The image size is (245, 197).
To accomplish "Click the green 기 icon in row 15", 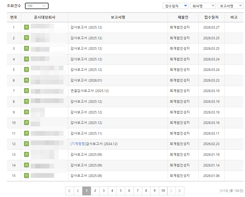I will [x=26, y=176].
